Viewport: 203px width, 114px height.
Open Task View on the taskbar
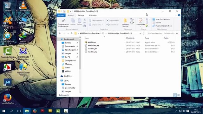[x=19, y=111]
